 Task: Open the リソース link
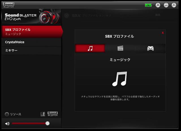pyautogui.click(x=16, y=114)
